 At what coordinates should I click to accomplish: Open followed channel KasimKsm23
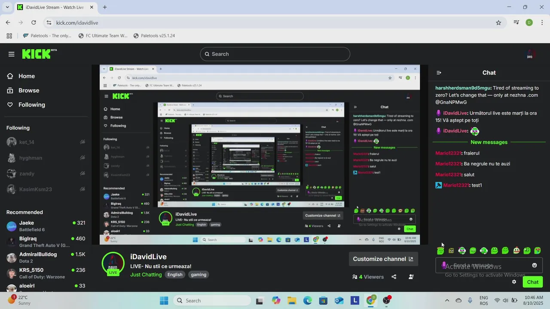[46, 189]
